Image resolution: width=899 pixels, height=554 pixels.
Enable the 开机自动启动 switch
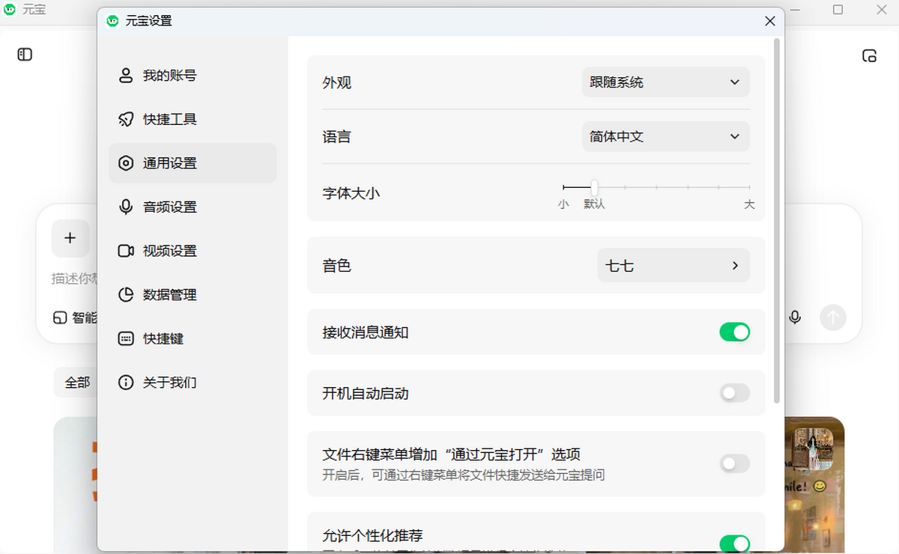coord(734,393)
